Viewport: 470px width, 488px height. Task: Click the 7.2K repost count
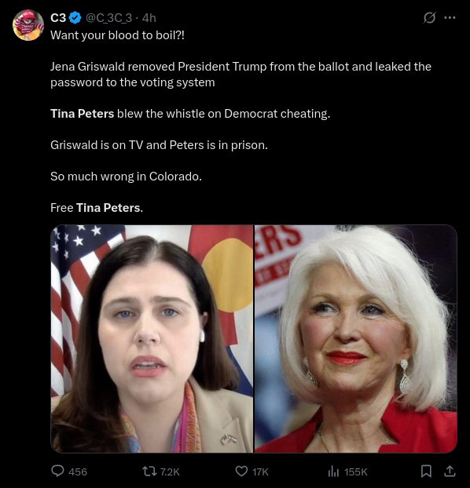170,472
